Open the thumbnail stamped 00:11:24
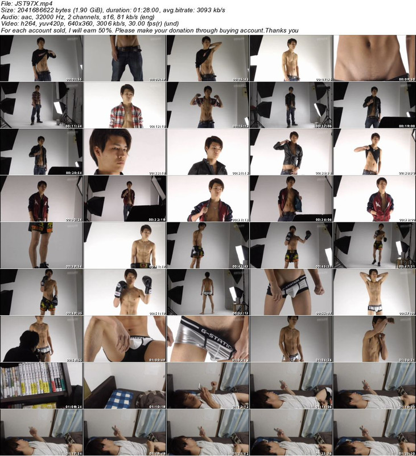The image size is (416, 456). (x=42, y=105)
